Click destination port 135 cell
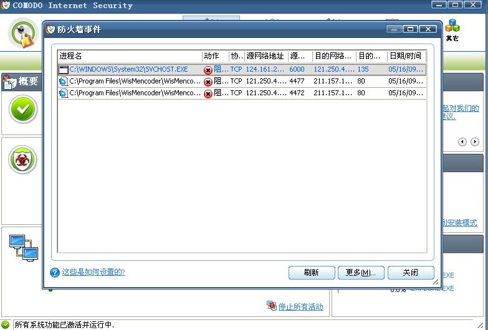488x330 pixels. pyautogui.click(x=363, y=69)
